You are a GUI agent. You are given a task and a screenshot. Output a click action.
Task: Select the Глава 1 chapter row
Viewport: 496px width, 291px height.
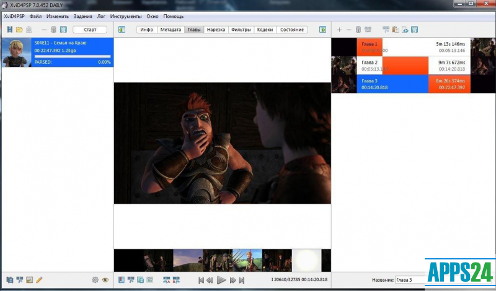[x=414, y=47]
